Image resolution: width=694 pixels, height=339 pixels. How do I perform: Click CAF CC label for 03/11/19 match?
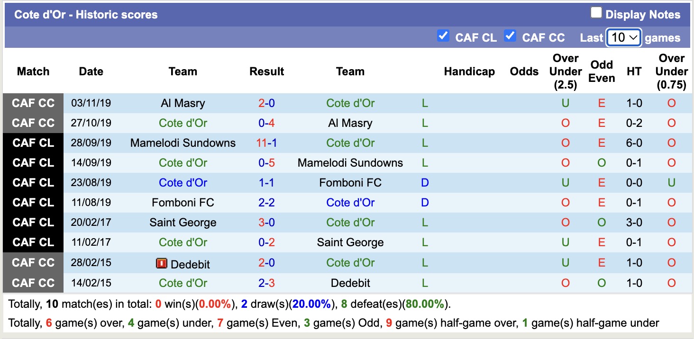pos(33,103)
